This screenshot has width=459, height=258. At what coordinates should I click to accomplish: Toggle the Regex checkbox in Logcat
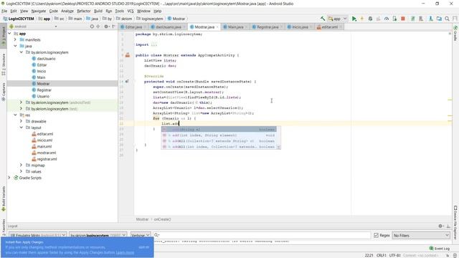[x=376, y=235]
